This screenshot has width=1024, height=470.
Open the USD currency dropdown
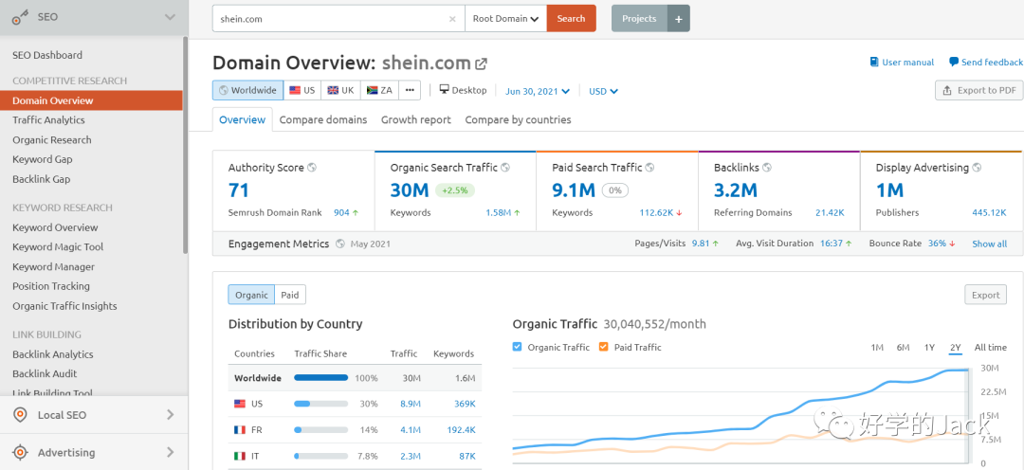[x=603, y=91]
